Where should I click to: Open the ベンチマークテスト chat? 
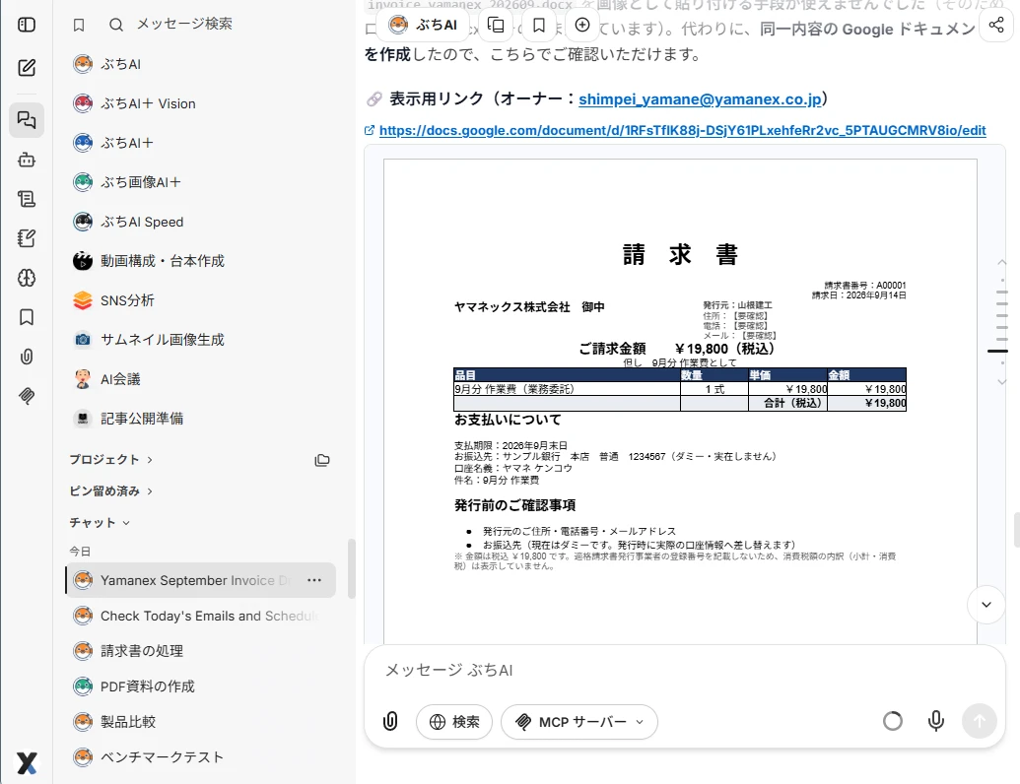click(200, 756)
